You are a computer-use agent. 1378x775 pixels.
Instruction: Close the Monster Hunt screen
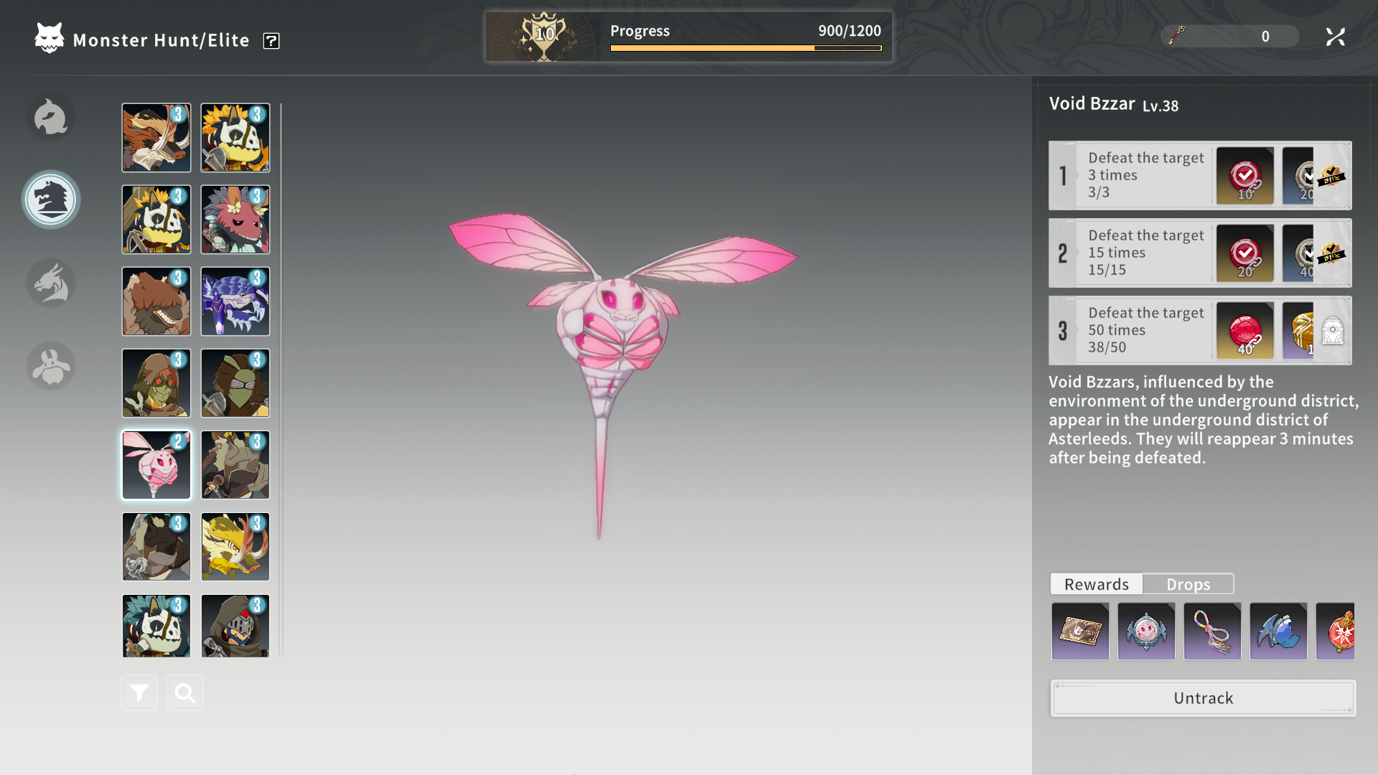1335,37
